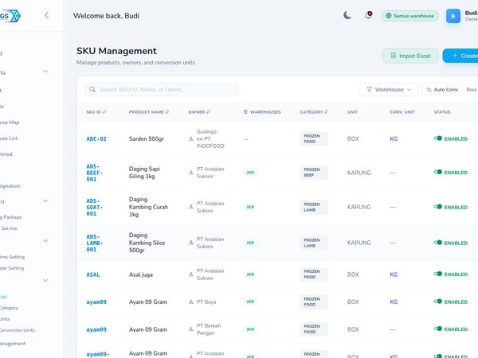Sort by Category column arrows
The image size is (478, 358).
[326, 112]
